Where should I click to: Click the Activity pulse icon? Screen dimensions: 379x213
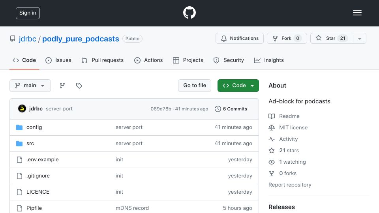(272, 139)
